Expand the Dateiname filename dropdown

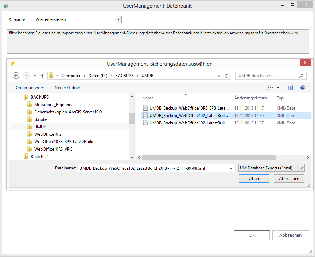click(231, 168)
